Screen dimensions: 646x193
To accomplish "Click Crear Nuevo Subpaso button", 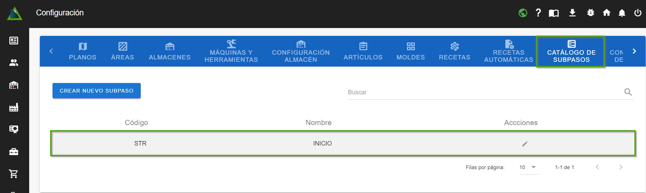I will [96, 91].
